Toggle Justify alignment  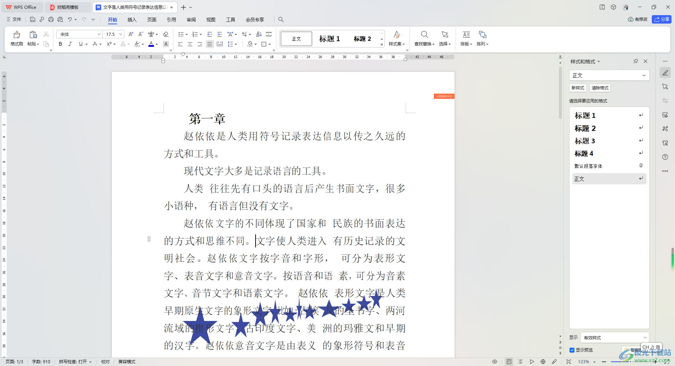[x=210, y=44]
